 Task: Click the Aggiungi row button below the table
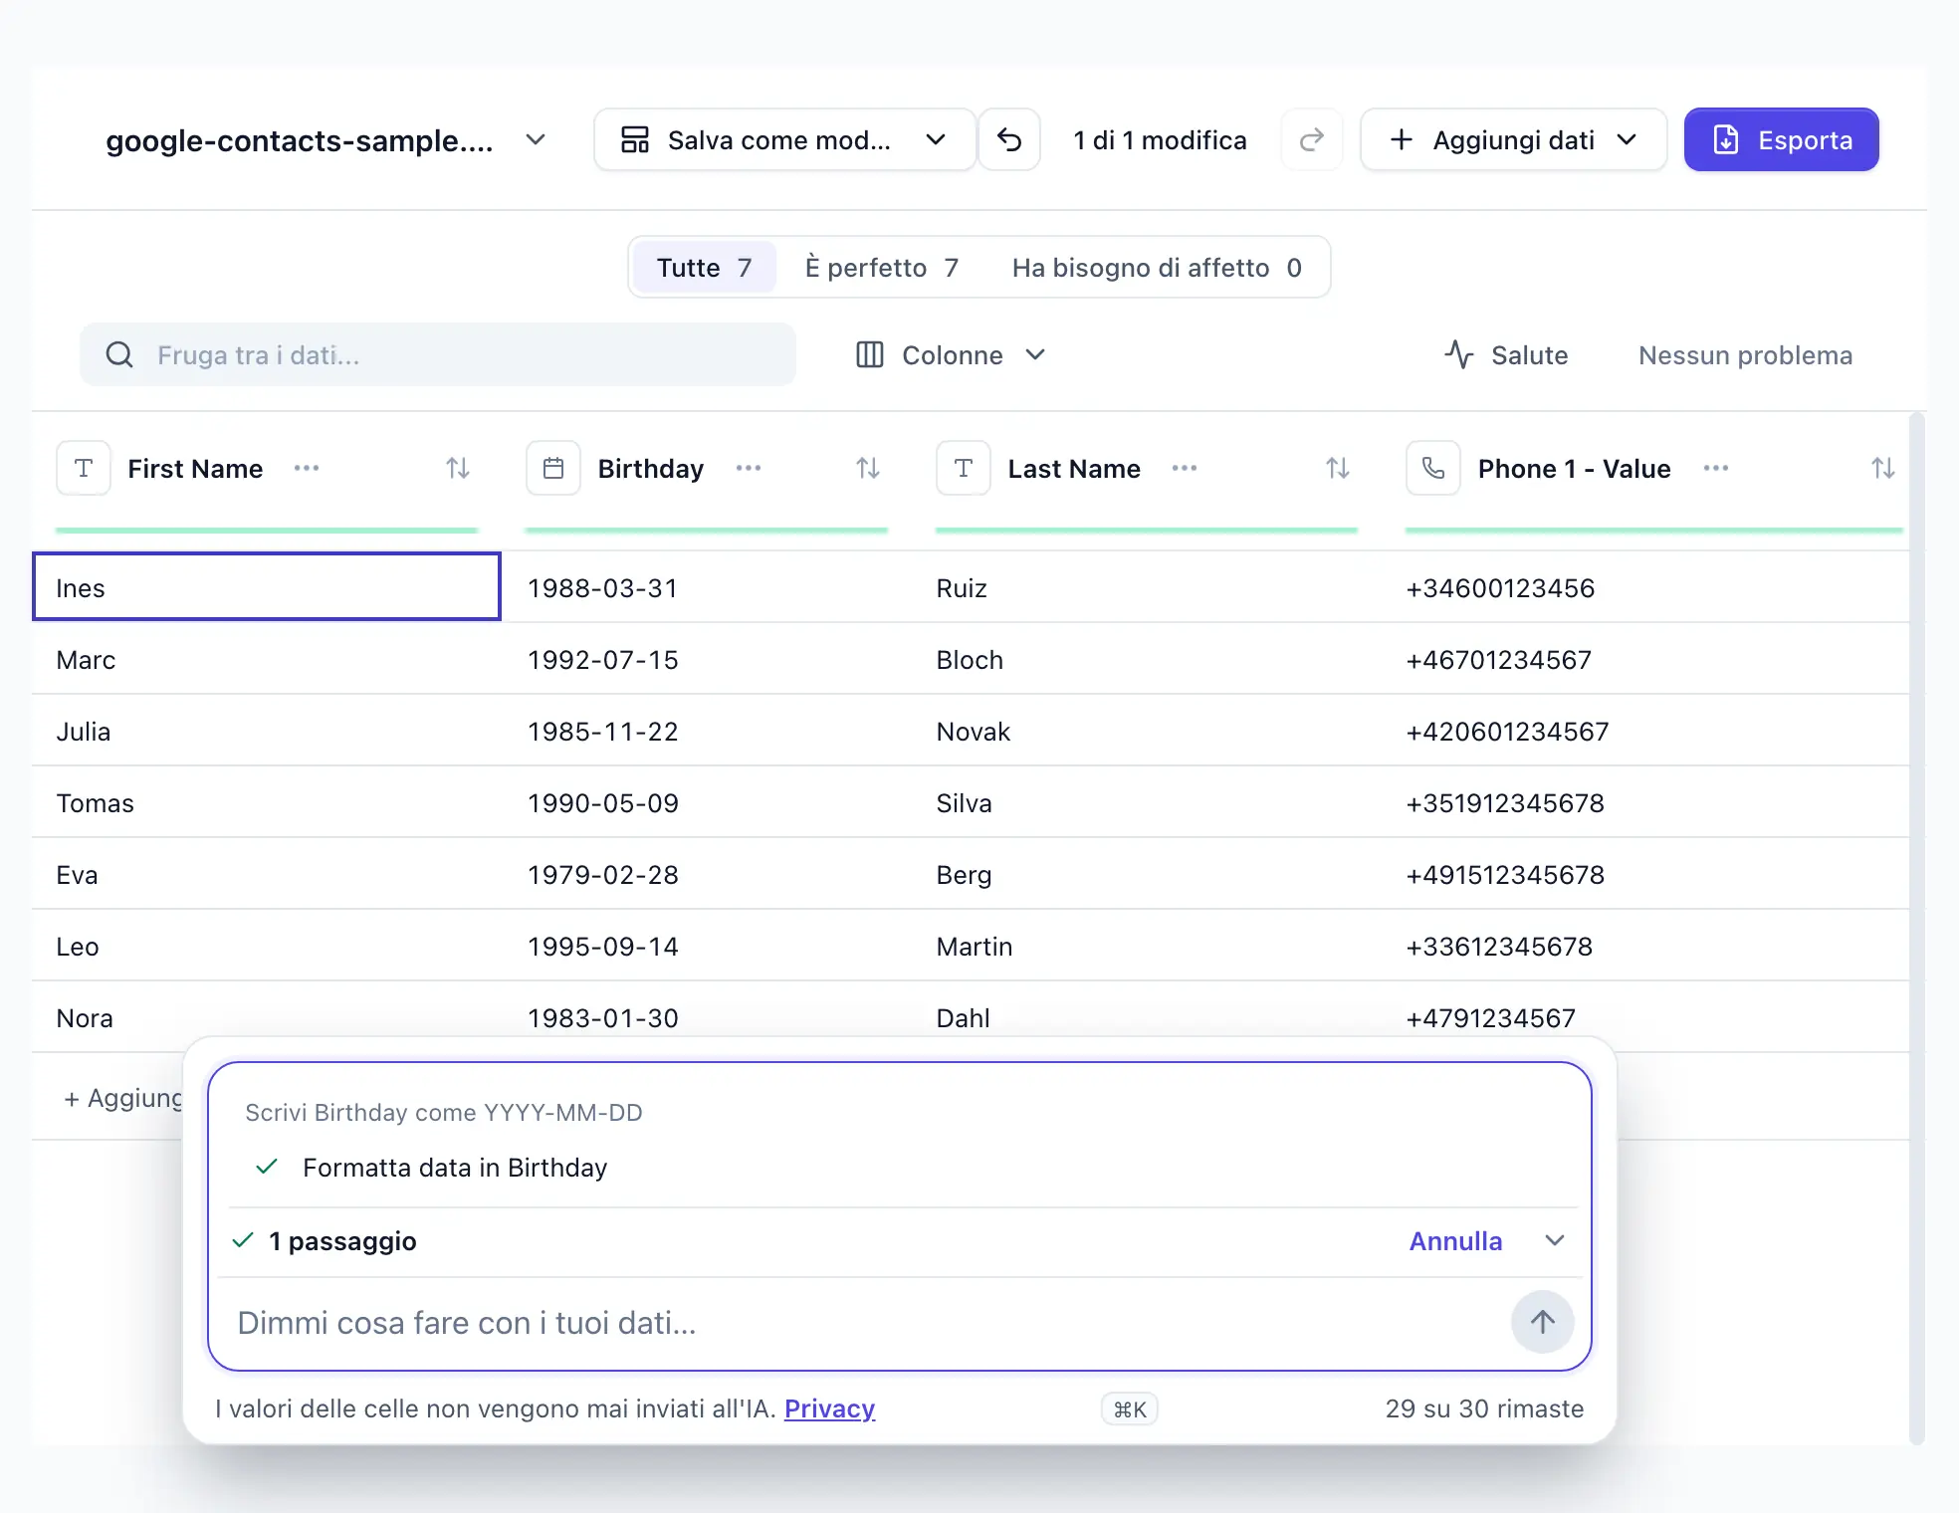[x=122, y=1097]
